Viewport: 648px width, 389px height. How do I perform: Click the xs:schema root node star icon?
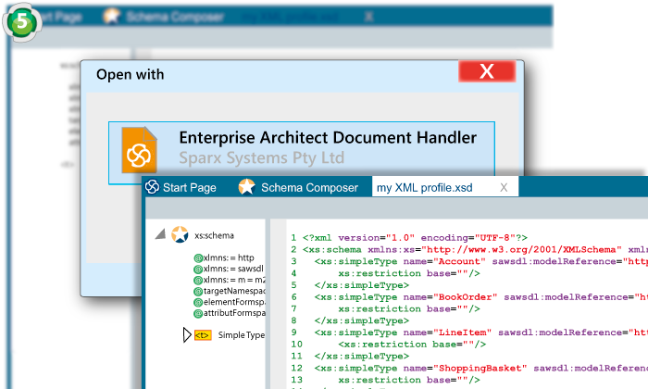click(180, 235)
